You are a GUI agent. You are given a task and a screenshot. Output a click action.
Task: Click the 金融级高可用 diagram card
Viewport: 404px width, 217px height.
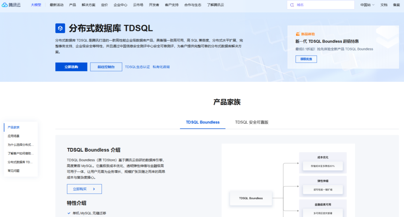point(323,208)
